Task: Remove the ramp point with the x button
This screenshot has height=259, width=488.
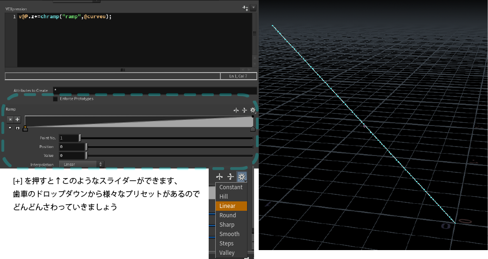Action: coord(10,119)
